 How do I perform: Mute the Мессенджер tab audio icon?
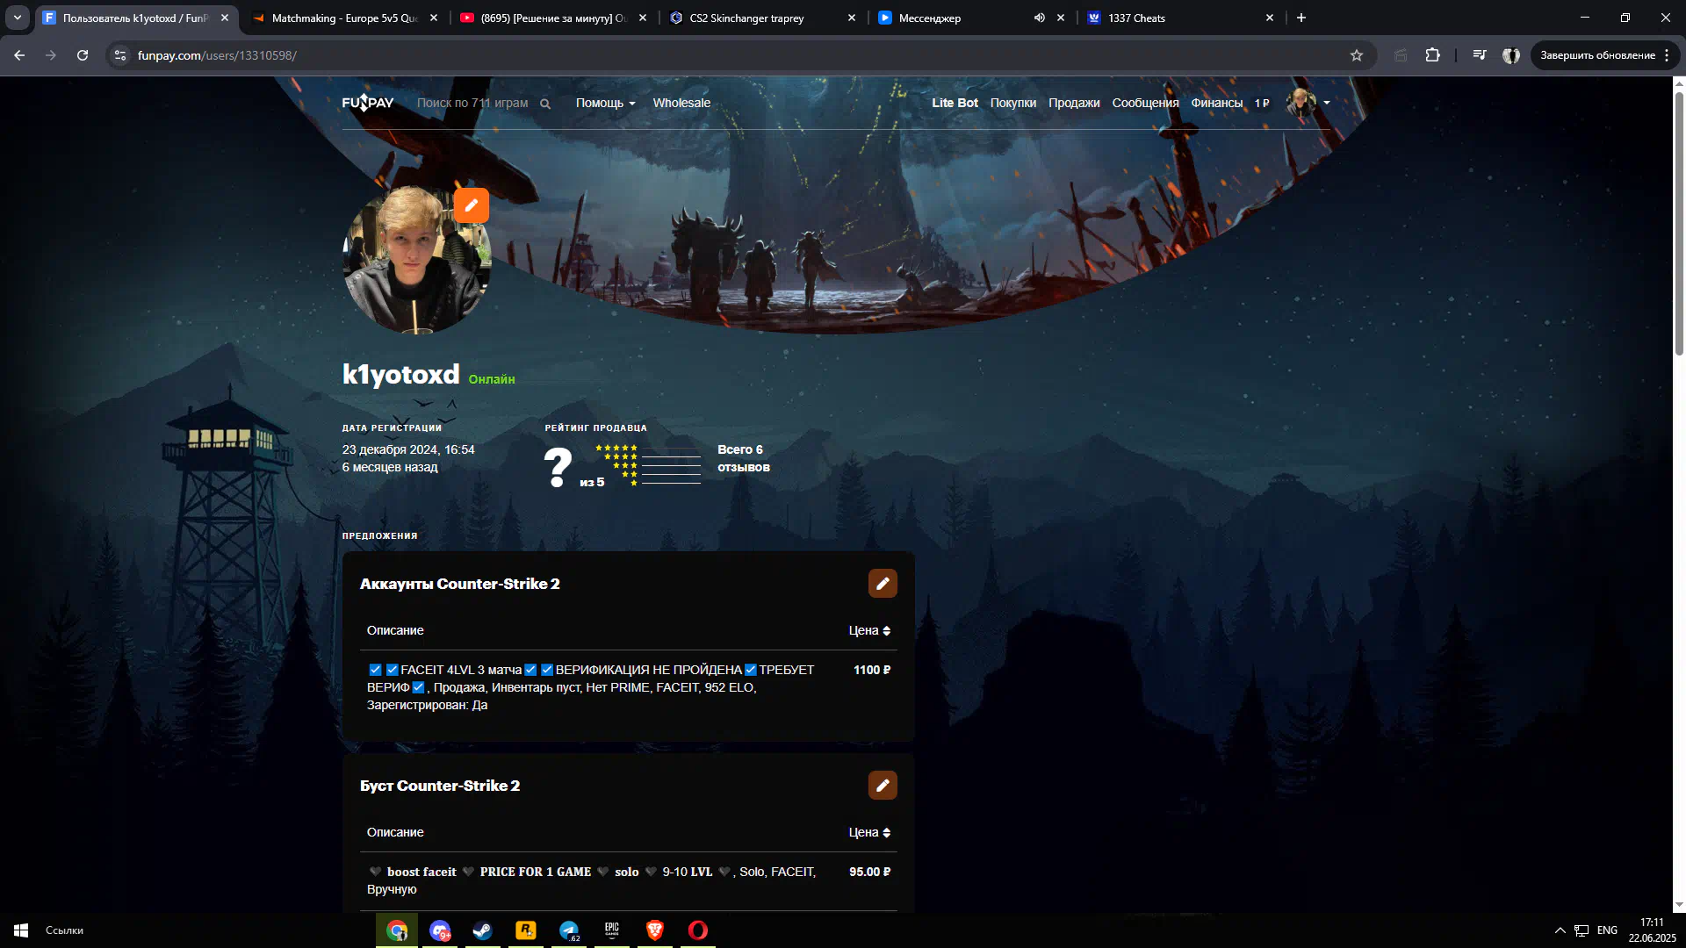point(1039,18)
